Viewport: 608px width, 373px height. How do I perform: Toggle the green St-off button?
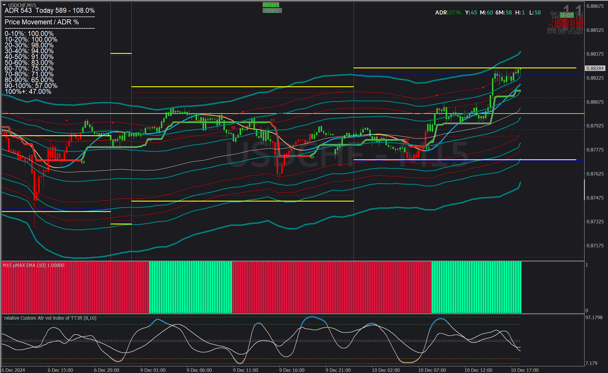tap(566, 15)
